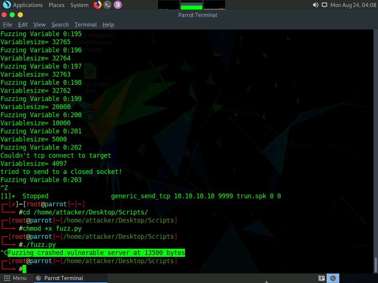Open the Search menu in terminal

60,25
